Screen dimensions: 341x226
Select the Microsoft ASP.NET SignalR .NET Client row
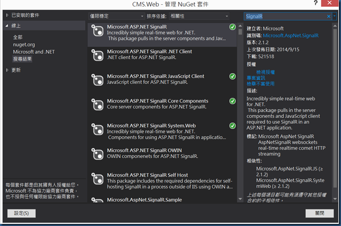tap(162, 59)
